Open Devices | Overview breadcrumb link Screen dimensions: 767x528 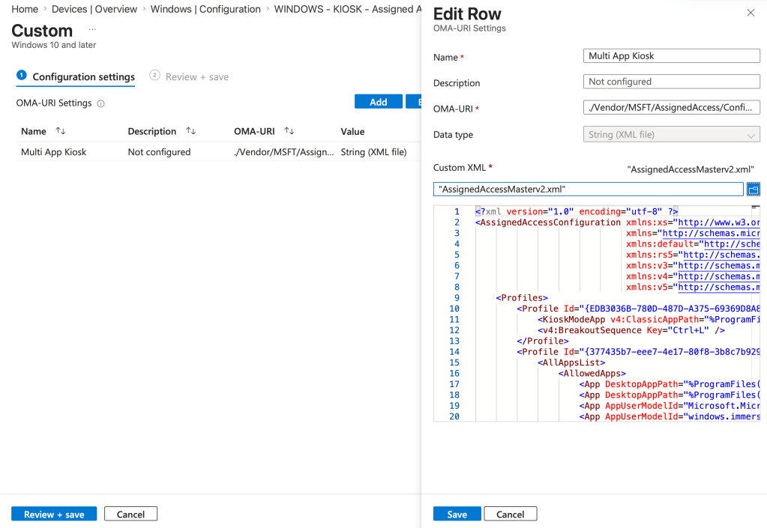tap(94, 9)
